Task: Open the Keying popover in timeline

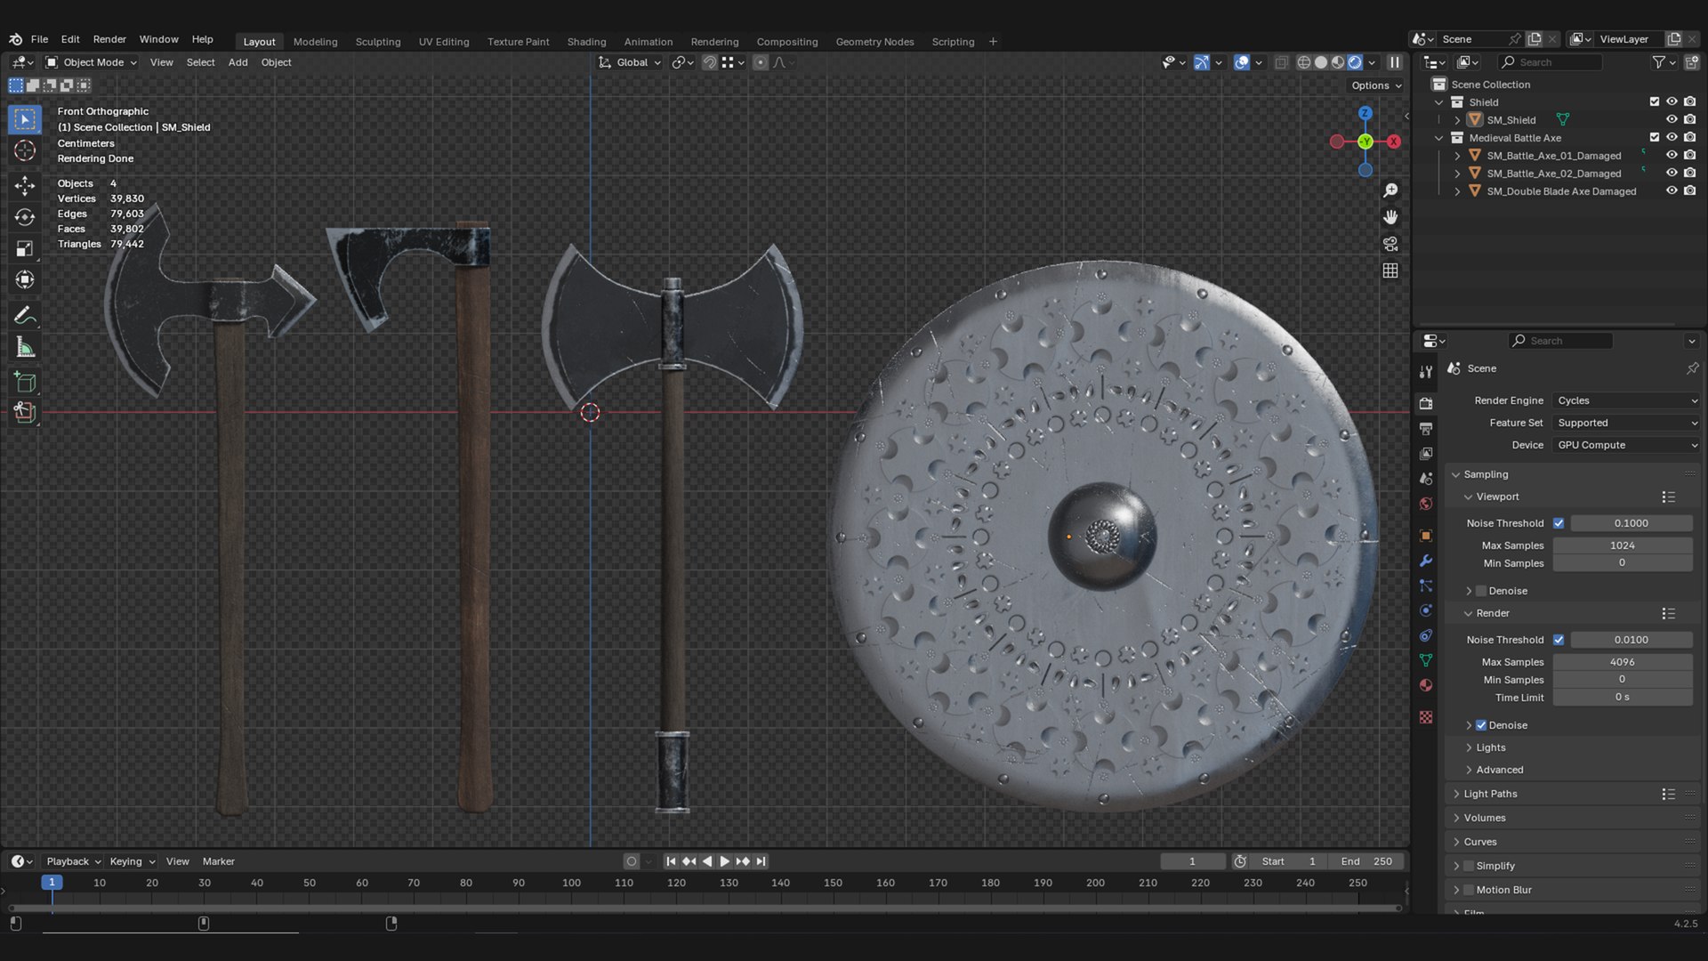Action: pos(132,861)
